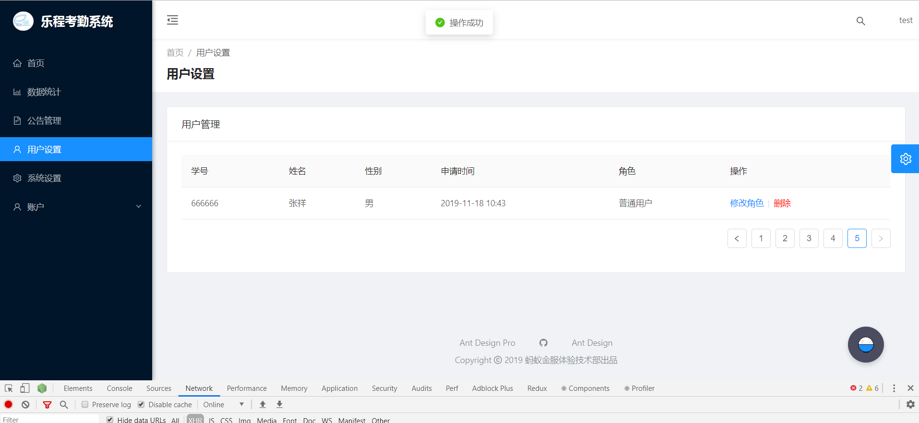
Task: Go to previous page in the pagination
Action: click(x=737, y=238)
